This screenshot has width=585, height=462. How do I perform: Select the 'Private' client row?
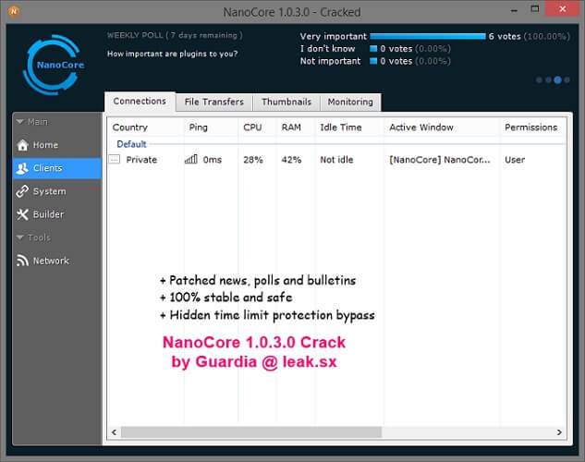[337, 160]
